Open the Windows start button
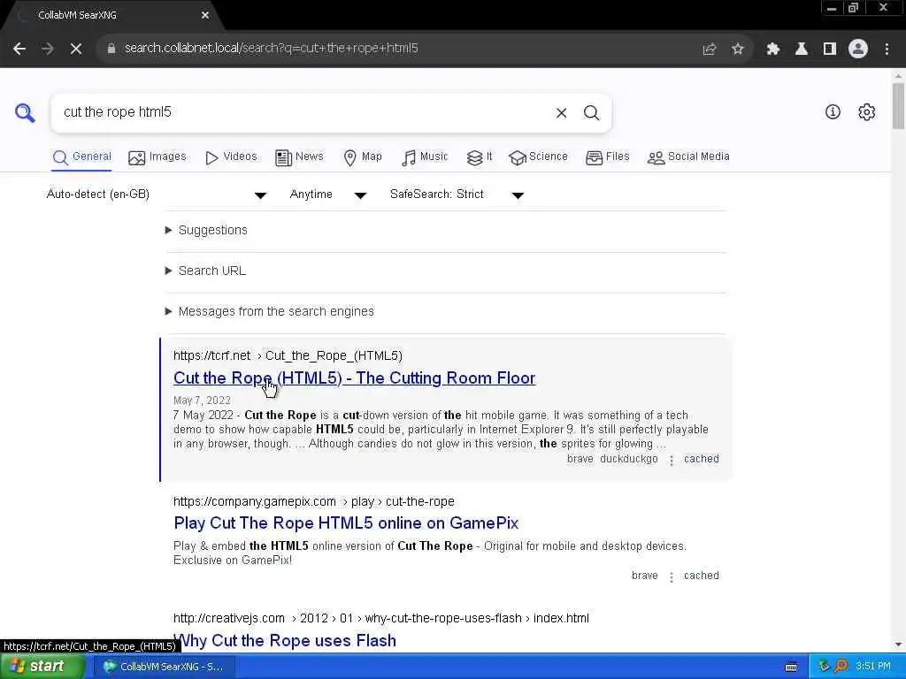 (x=42, y=667)
